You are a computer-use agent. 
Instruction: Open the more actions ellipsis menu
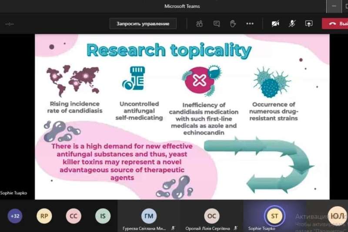point(250,24)
